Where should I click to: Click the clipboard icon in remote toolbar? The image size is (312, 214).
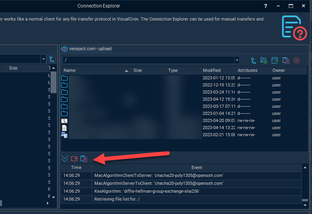[286, 60]
